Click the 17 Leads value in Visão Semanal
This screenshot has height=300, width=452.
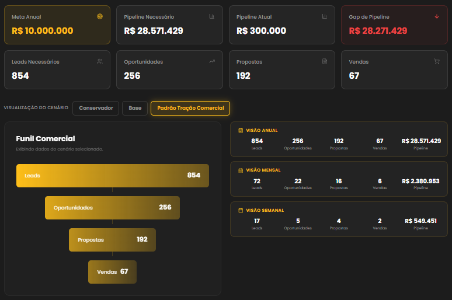click(257, 221)
